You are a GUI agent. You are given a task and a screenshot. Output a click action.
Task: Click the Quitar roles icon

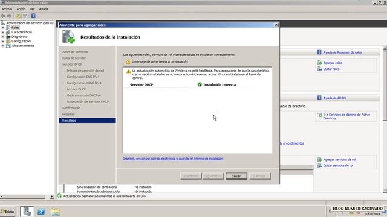(320, 69)
